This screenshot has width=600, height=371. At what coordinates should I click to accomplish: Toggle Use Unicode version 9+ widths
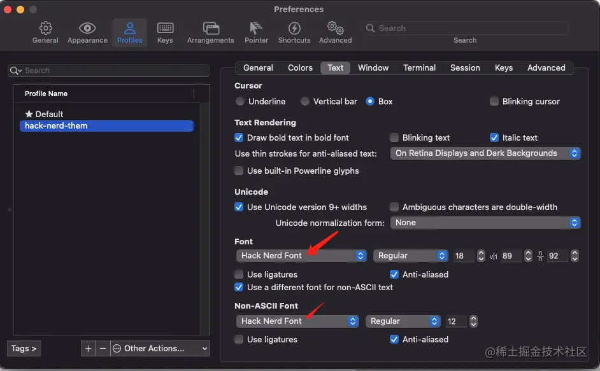point(239,207)
